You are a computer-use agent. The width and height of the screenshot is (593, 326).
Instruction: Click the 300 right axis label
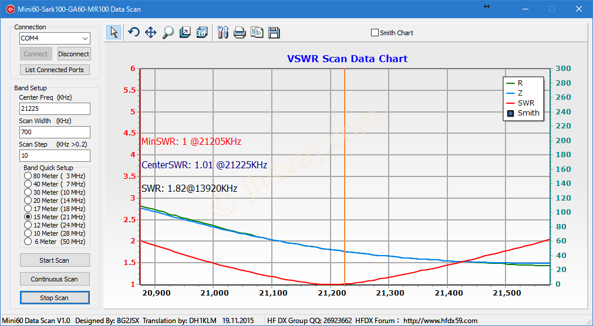coord(564,69)
